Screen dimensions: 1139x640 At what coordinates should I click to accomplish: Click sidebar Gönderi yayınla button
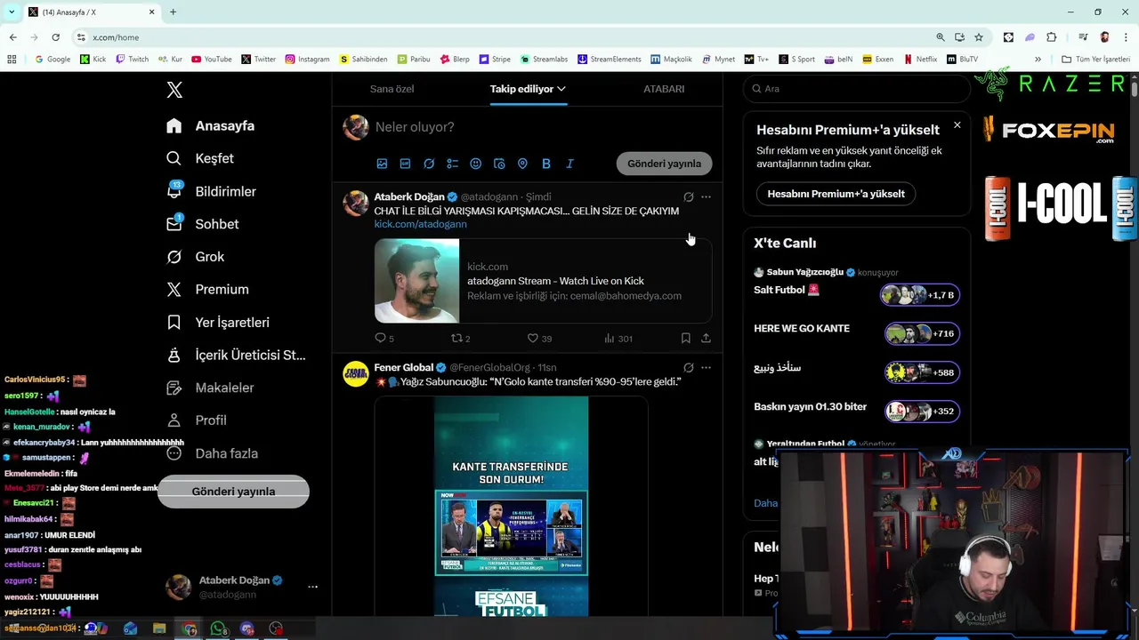233,492
